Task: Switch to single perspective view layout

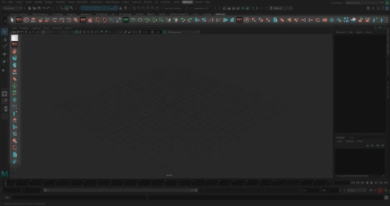Action: 4,94
